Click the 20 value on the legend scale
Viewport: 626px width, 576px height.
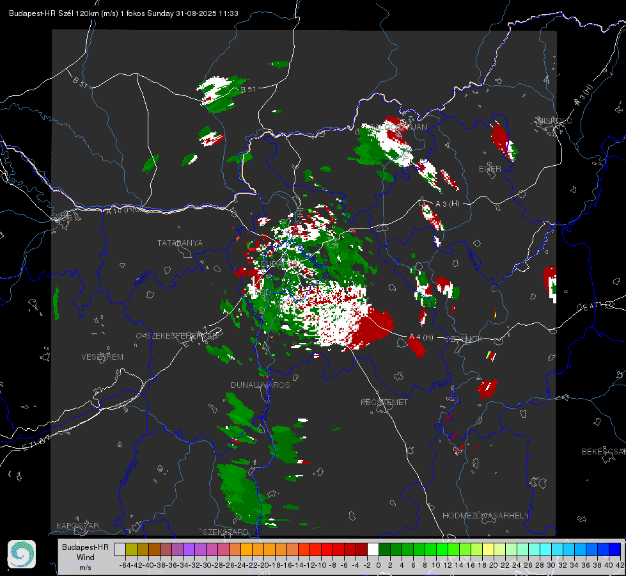[494, 565]
